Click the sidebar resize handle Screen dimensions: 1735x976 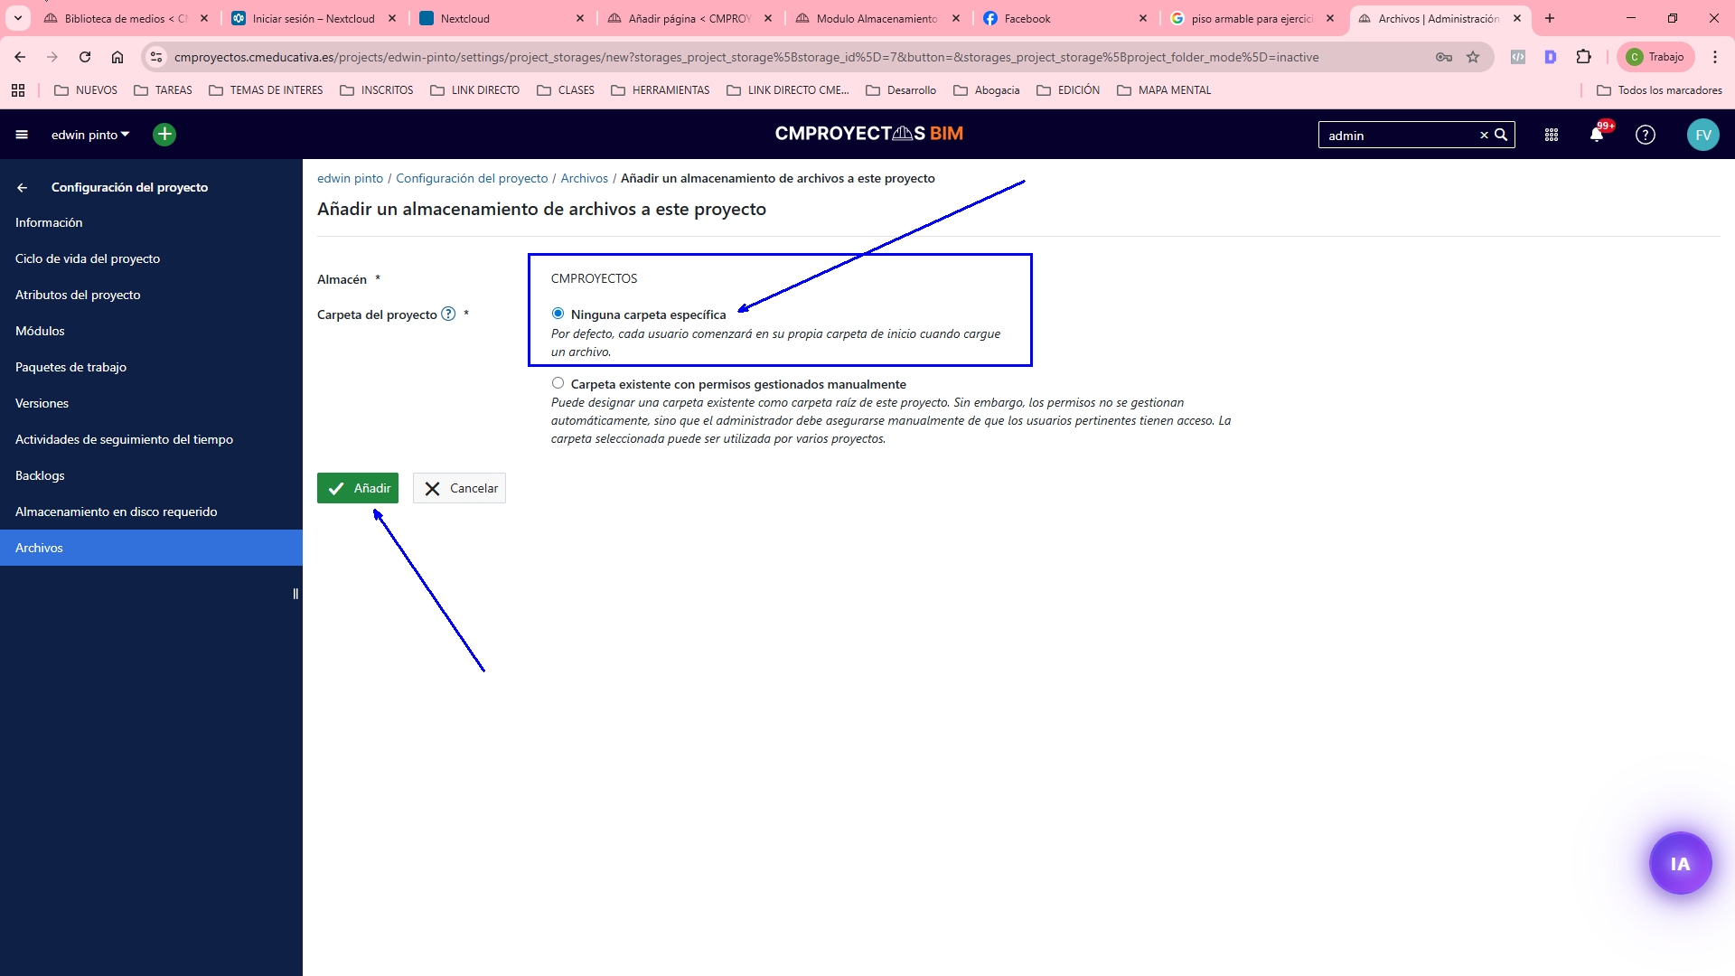(x=295, y=594)
